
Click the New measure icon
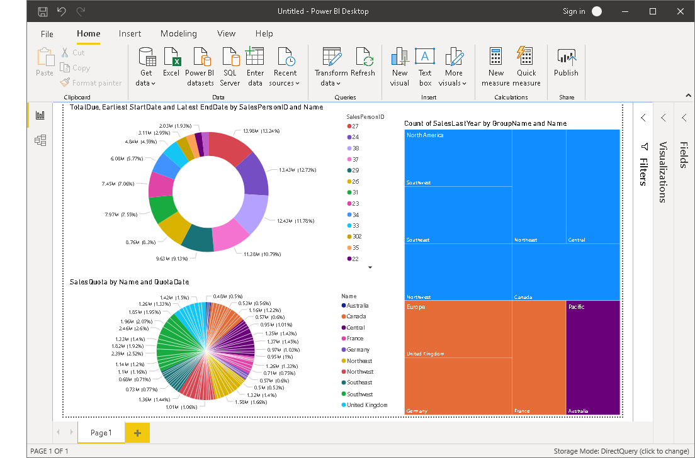tap(495, 57)
